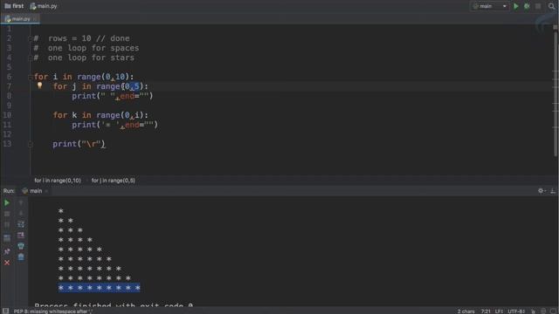Click comment 'one loop for spaces'

tap(93, 48)
